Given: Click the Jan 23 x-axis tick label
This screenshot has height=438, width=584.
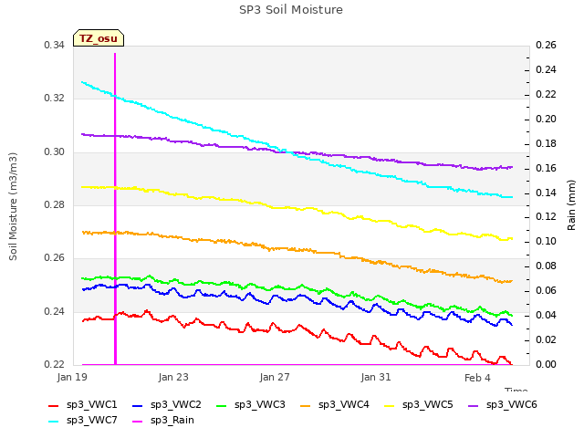Looking at the screenshot, I should coord(173,377).
